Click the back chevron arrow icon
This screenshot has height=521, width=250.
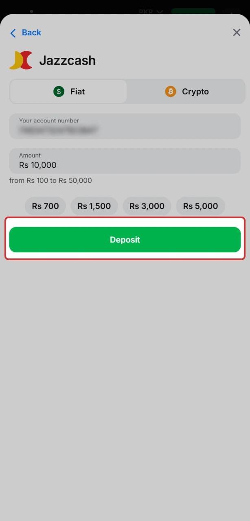point(13,33)
